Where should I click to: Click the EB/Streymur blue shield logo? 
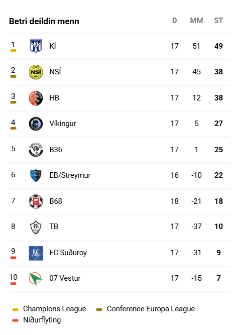(x=36, y=175)
